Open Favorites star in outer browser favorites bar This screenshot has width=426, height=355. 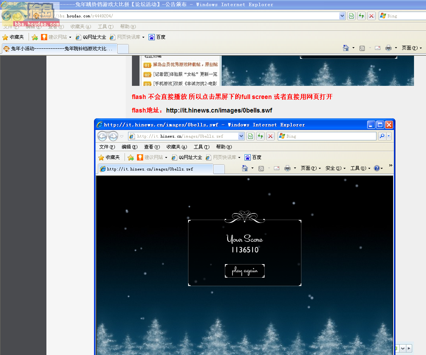[x=13, y=37]
